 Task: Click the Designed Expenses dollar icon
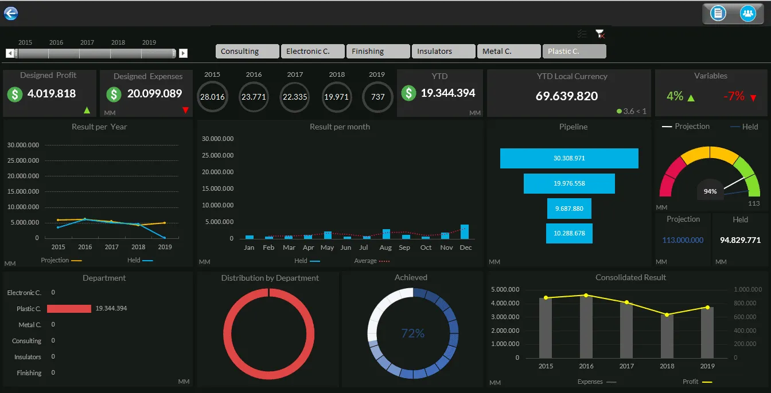tap(114, 95)
